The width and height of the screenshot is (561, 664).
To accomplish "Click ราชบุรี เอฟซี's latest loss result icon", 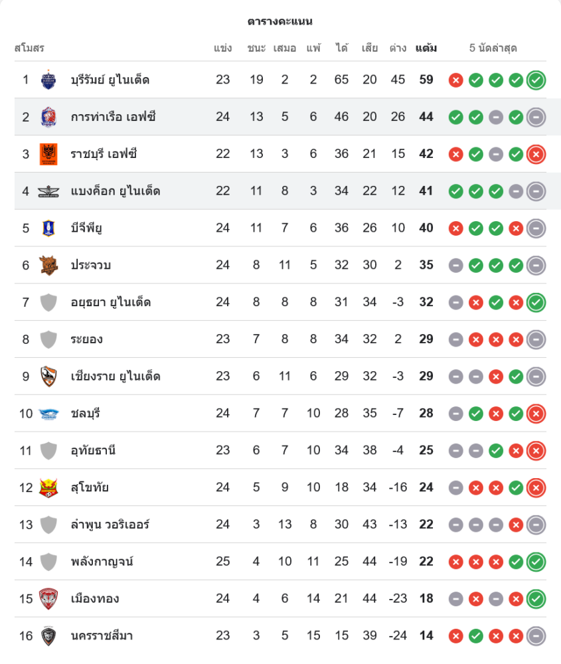I will (x=536, y=155).
